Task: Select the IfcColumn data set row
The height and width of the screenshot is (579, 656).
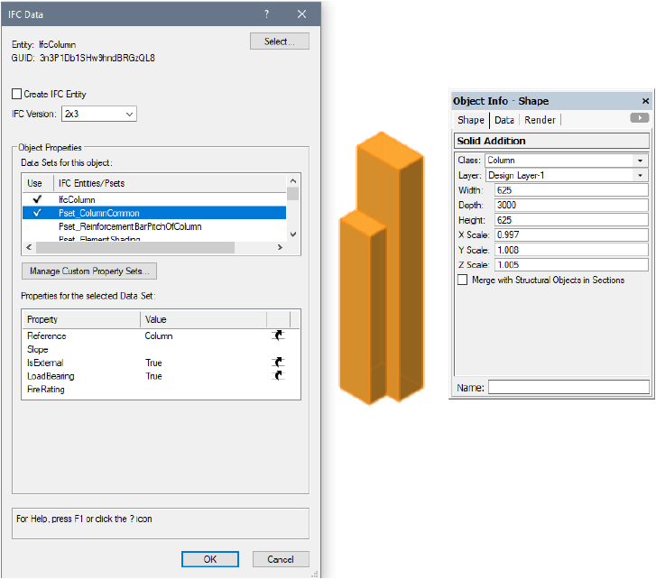Action: coord(154,199)
